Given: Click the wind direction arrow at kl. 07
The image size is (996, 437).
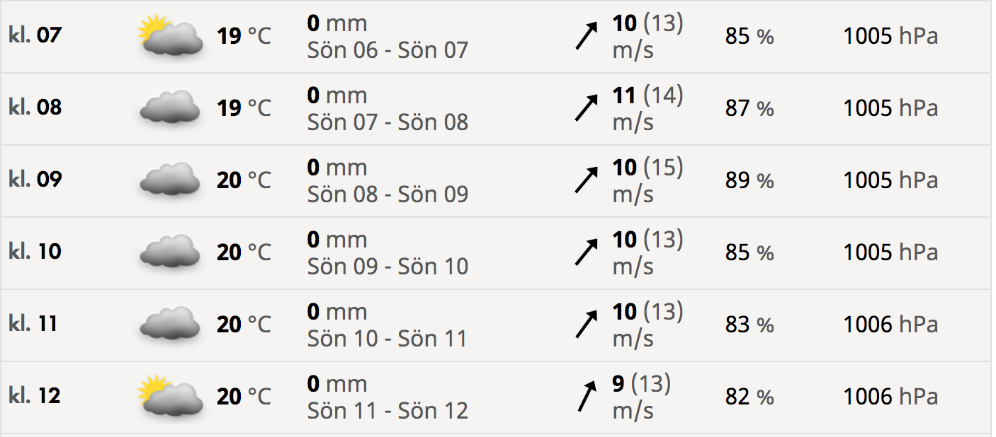Looking at the screenshot, I should (586, 36).
